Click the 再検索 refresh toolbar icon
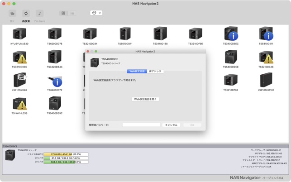Viewport: 291px width, 182px height. 26,14
